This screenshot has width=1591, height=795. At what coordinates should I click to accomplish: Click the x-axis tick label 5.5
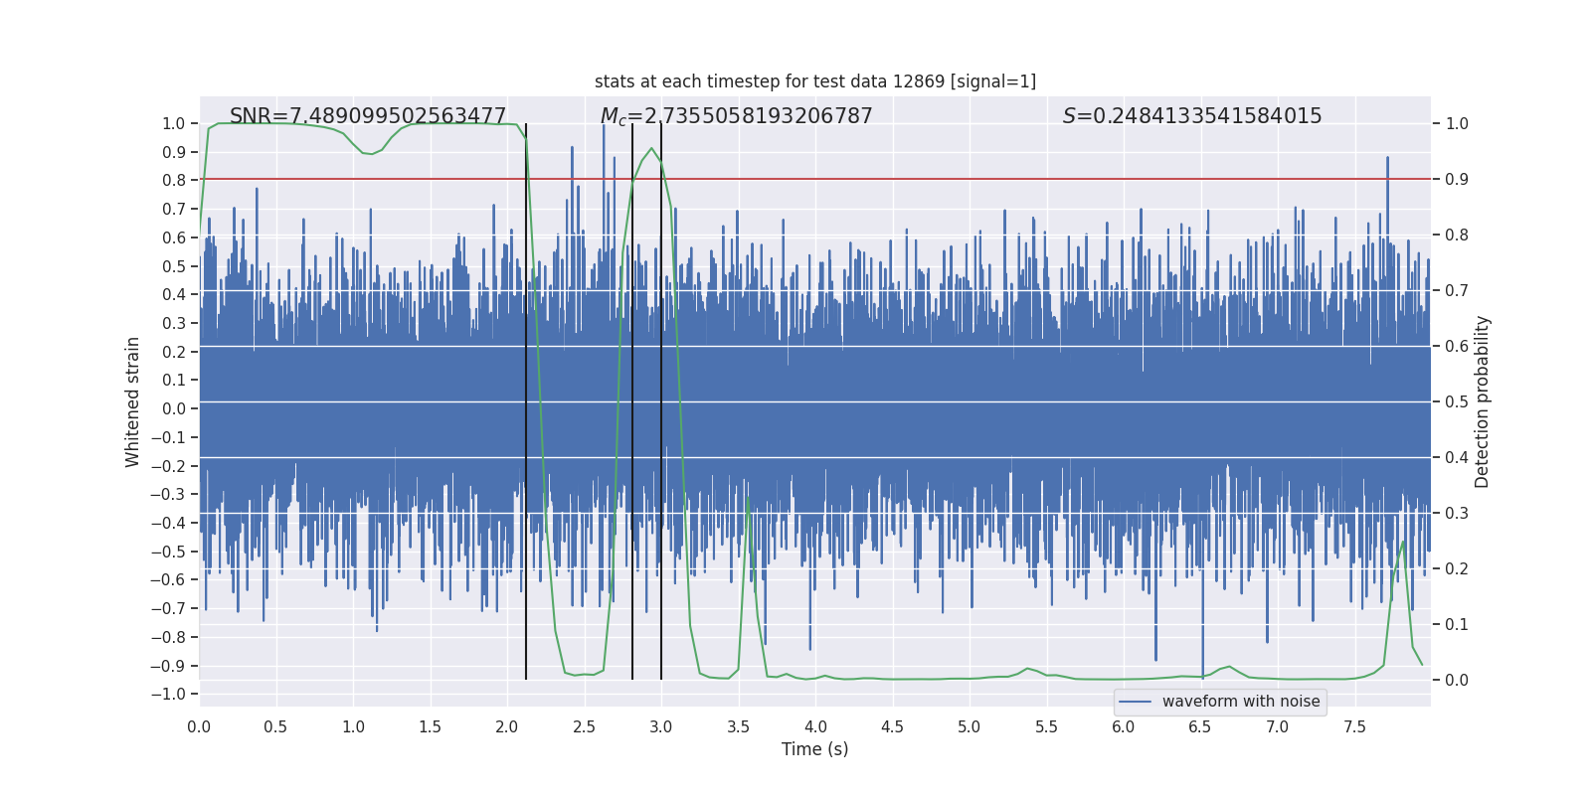[1046, 727]
